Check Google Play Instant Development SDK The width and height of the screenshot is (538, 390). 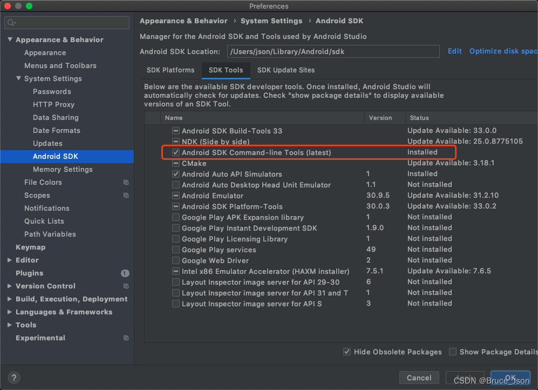[x=176, y=228]
